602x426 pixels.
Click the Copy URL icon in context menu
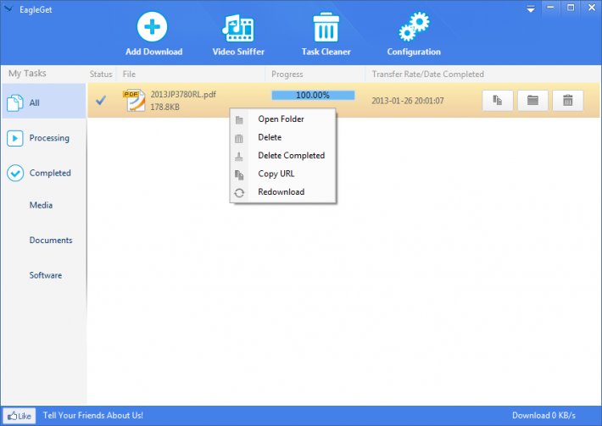tap(239, 174)
